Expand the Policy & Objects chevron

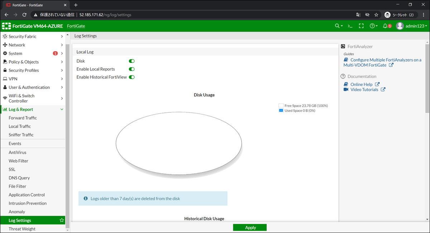tap(62, 62)
